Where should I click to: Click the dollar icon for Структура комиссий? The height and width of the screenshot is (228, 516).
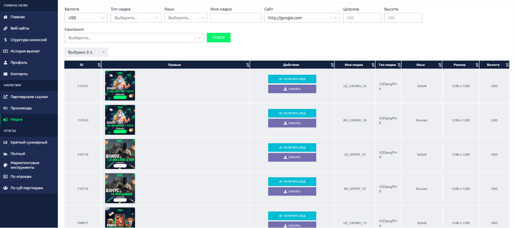tap(5, 40)
